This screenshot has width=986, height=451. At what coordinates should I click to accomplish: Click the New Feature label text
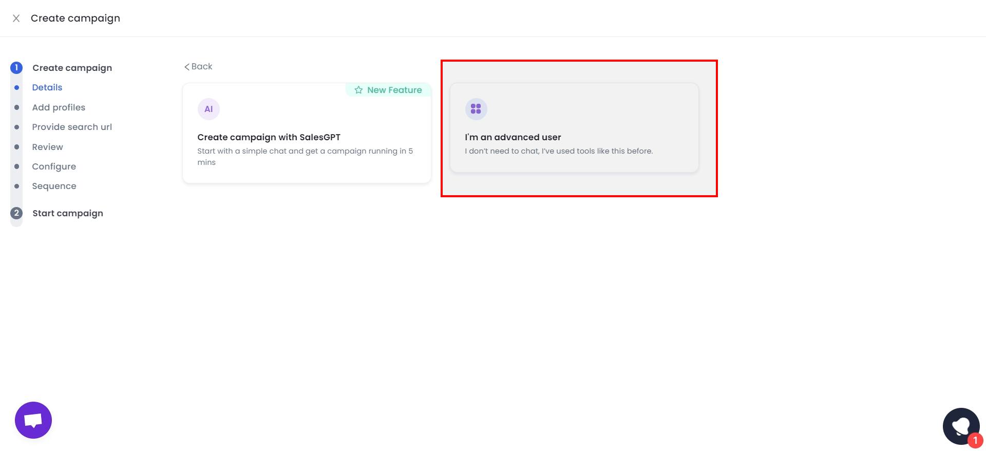[x=394, y=90]
